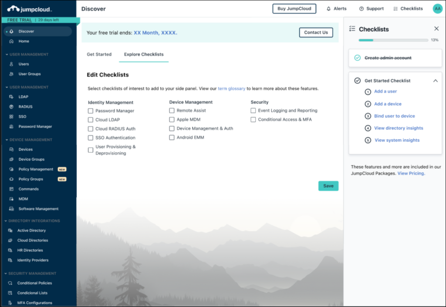Screen dimensions: 446x307
Task: Collapse the Directory Integrations sidebar section
Action: [x=6, y=221]
